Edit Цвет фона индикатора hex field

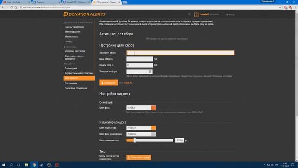coord(139,134)
